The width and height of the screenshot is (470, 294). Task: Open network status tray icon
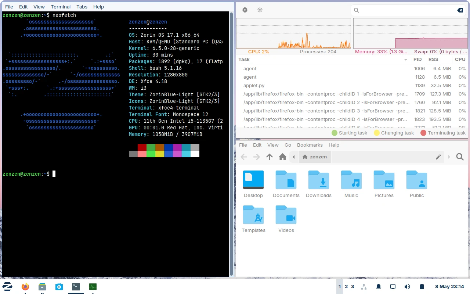[364, 287]
